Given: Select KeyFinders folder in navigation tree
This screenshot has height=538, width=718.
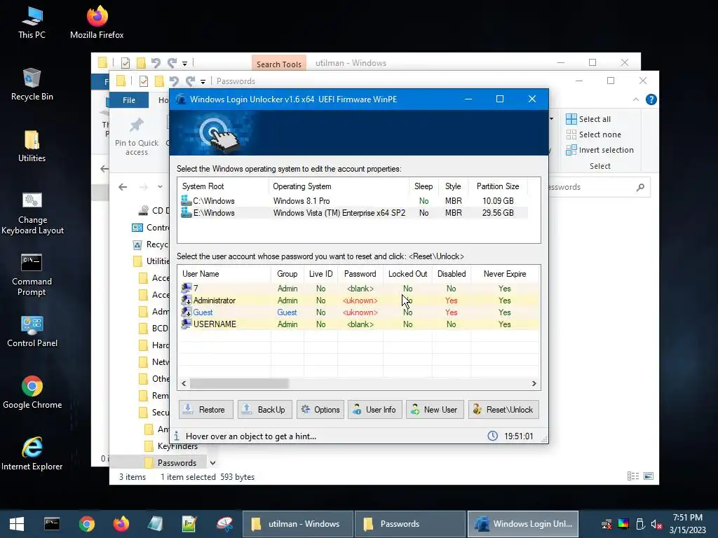Looking at the screenshot, I should (177, 446).
